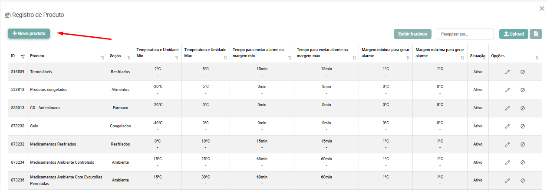This screenshot has height=191, width=547.
Task: Click the Novo produto button
Action: point(29,33)
